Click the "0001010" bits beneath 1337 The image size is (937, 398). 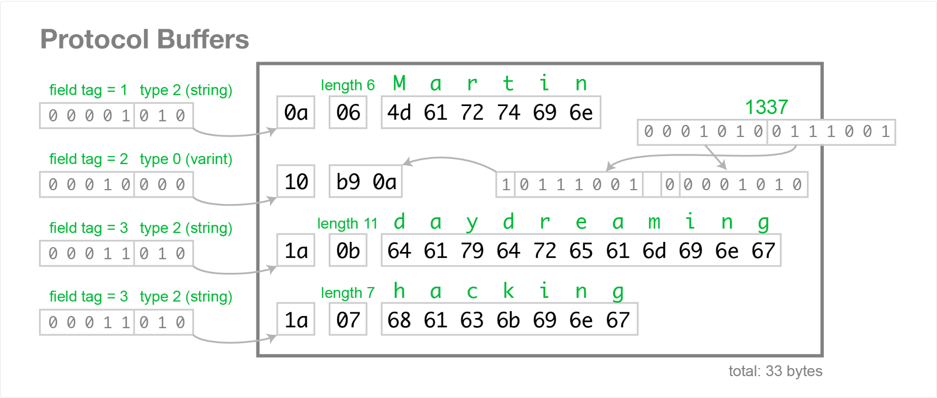(x=703, y=132)
